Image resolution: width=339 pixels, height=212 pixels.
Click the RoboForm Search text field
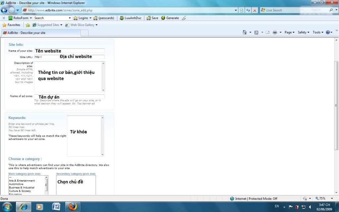tap(51, 18)
